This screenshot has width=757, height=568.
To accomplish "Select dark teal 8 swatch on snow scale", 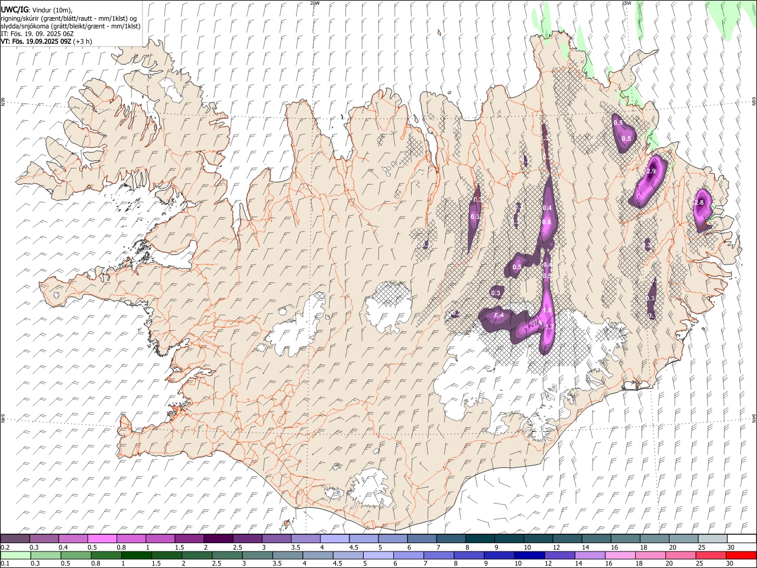I will pyautogui.click(x=480, y=538).
